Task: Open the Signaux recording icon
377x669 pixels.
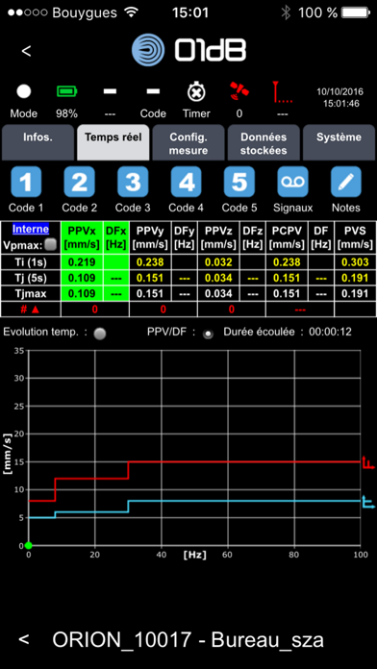Action: 293,182
